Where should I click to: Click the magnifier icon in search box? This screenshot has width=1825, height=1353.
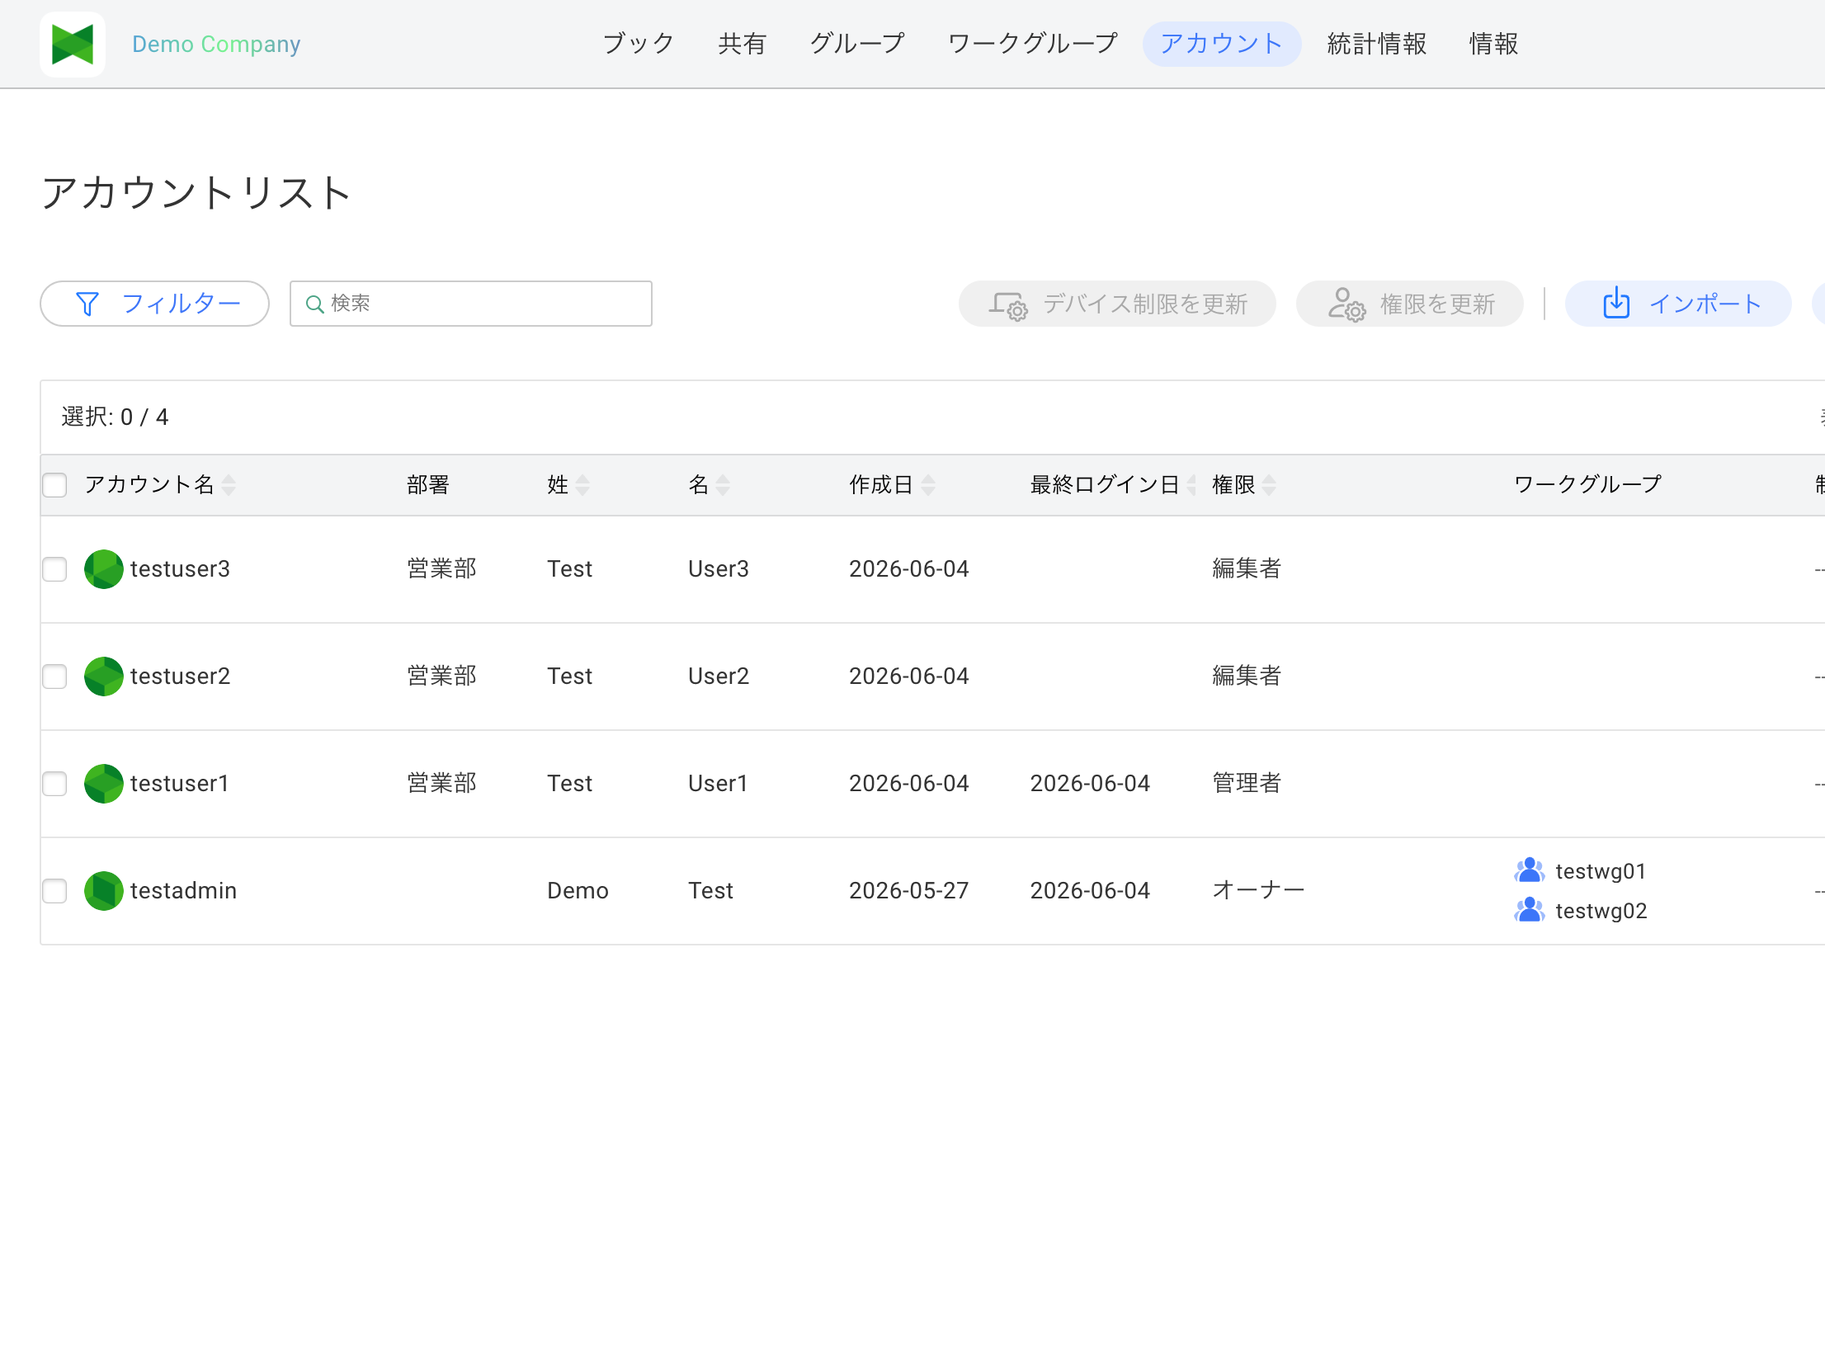314,304
